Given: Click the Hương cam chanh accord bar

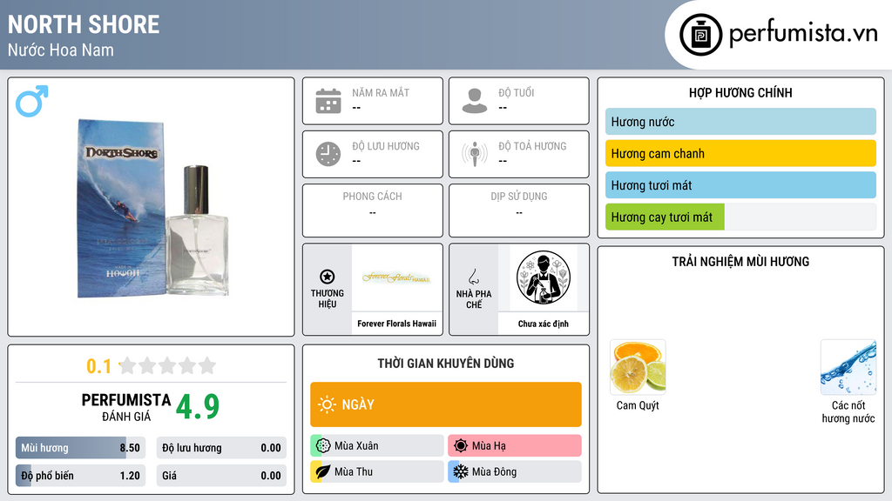Looking at the screenshot, I should (740, 153).
